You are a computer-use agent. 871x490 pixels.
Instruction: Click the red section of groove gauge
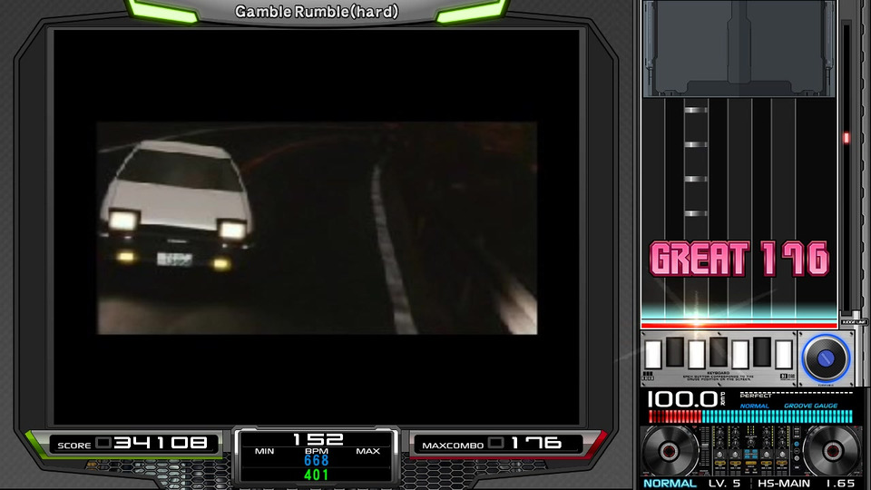[x=675, y=416]
